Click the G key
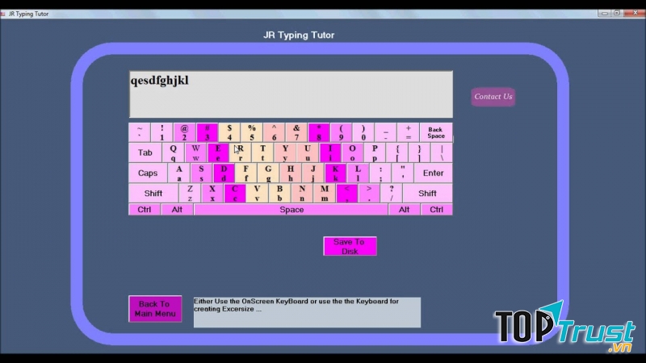The image size is (646, 363). click(268, 173)
